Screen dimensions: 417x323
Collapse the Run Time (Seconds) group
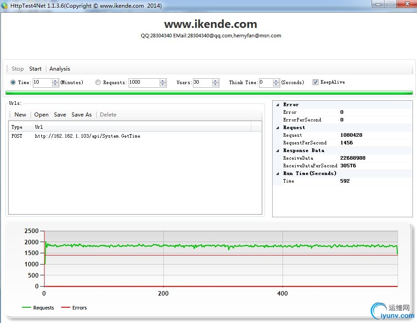[278, 174]
